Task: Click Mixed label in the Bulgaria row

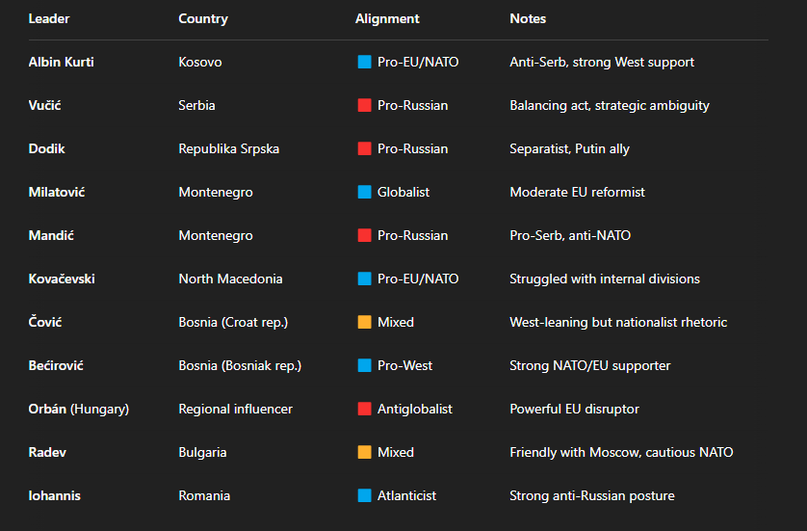Action: pos(396,452)
